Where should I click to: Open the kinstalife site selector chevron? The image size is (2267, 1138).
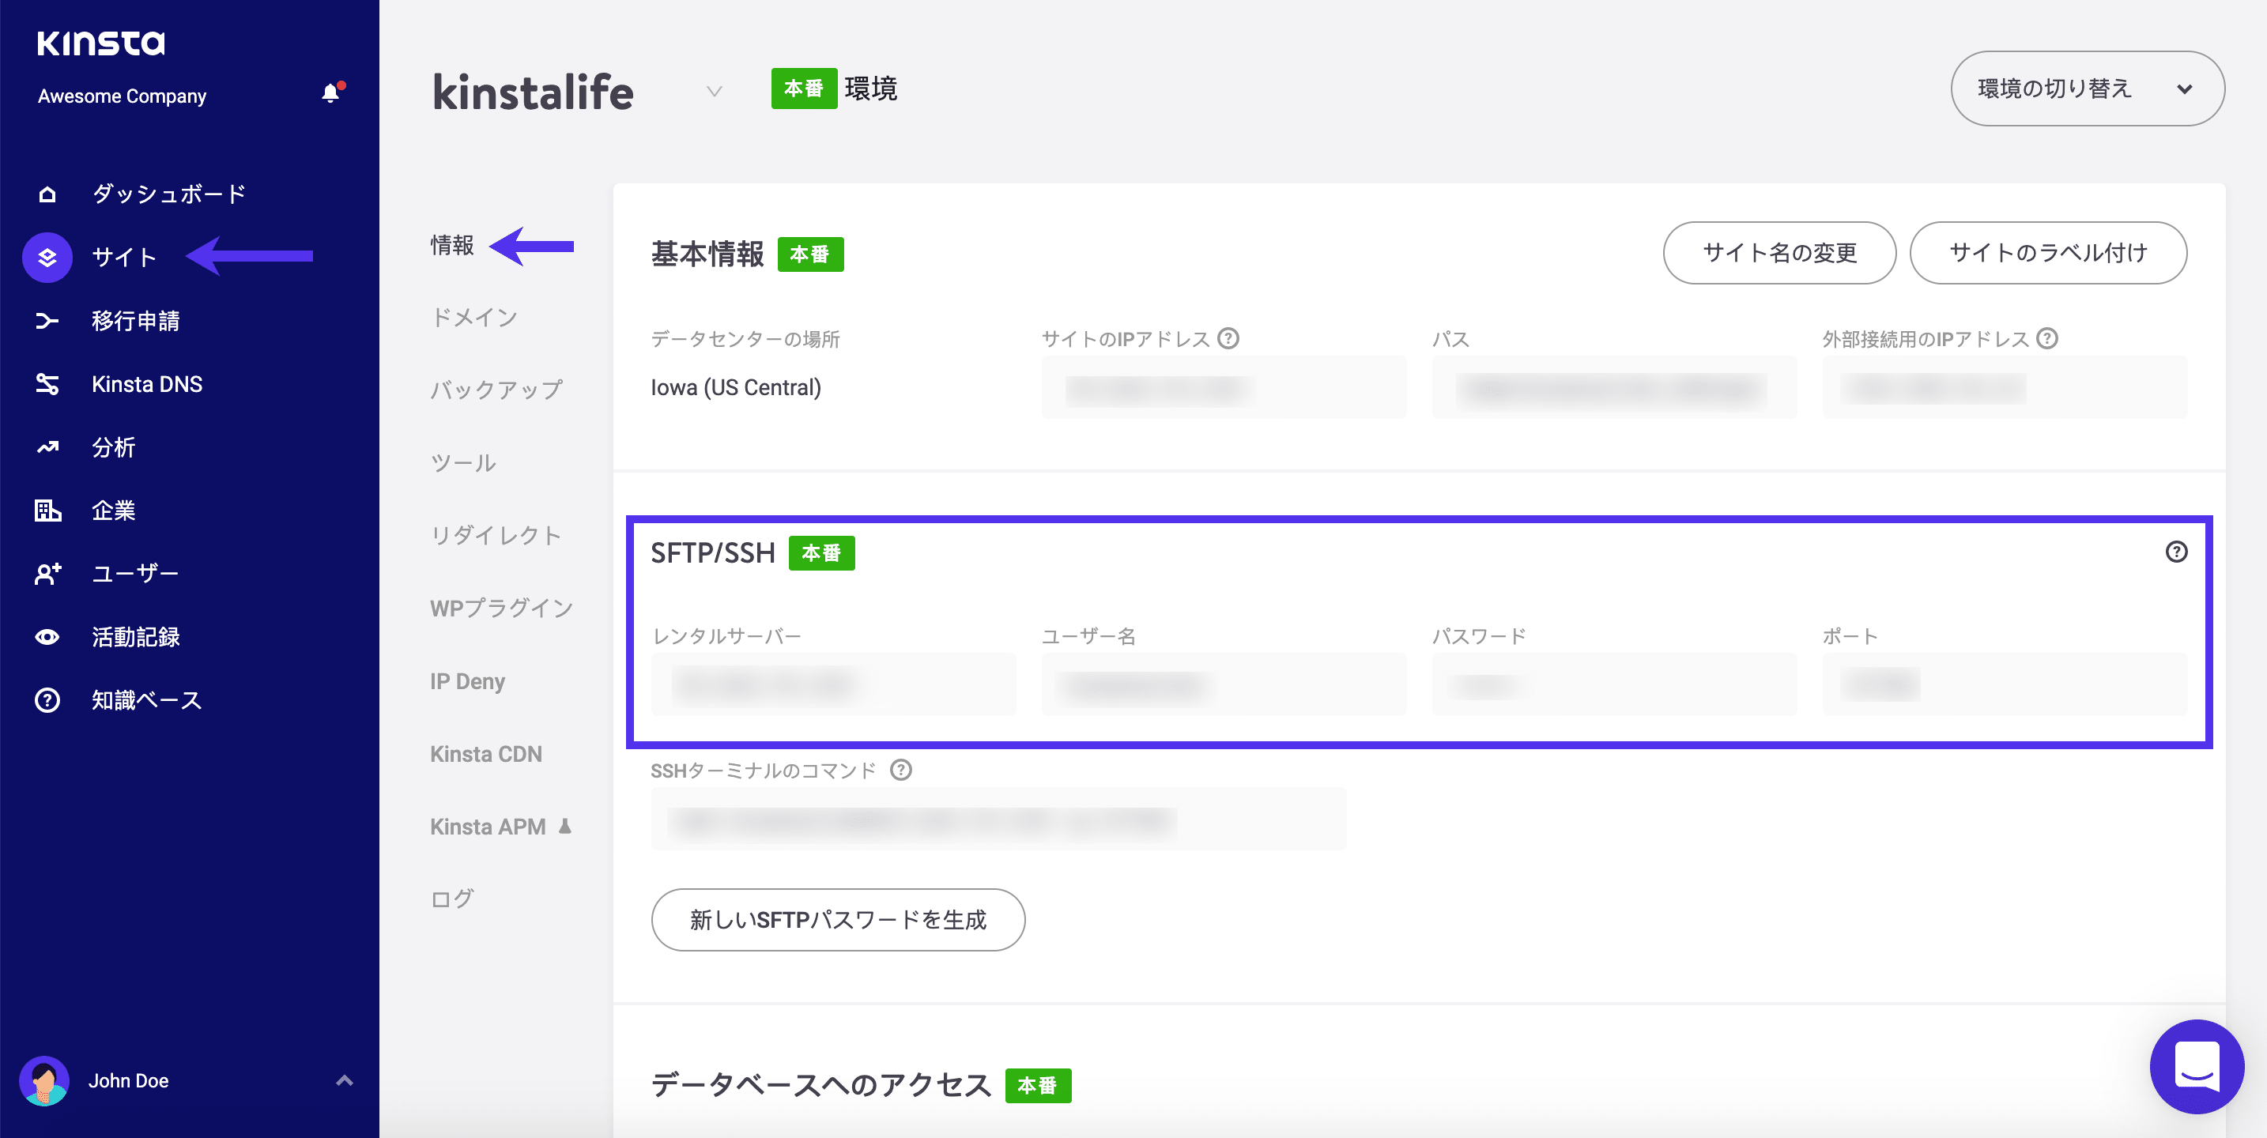(x=713, y=92)
